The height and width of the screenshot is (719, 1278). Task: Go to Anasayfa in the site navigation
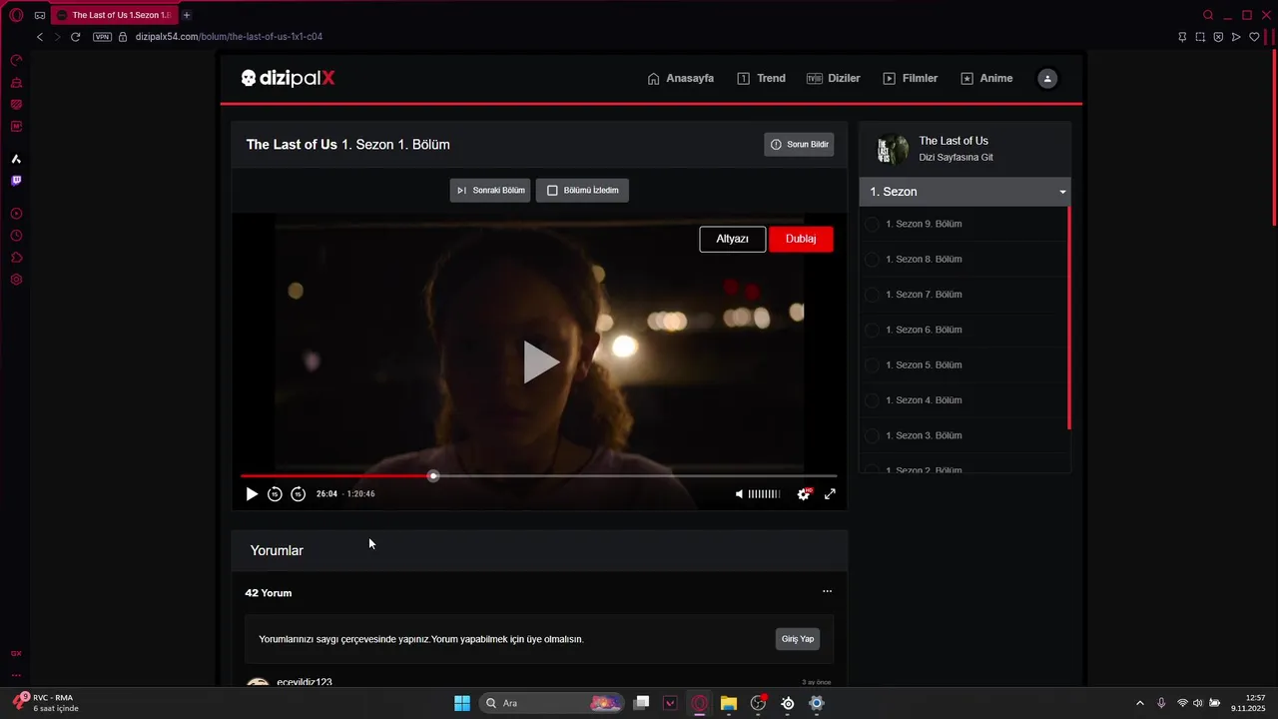[x=681, y=78]
